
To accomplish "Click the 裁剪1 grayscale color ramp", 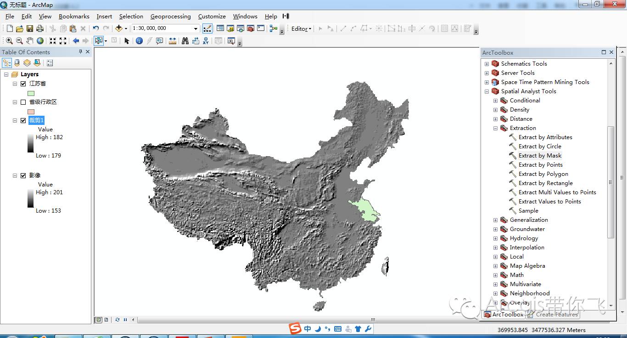I will (31, 143).
